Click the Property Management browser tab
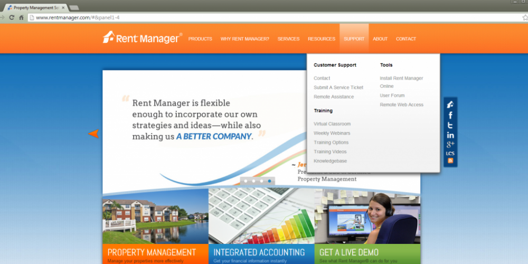 point(36,7)
